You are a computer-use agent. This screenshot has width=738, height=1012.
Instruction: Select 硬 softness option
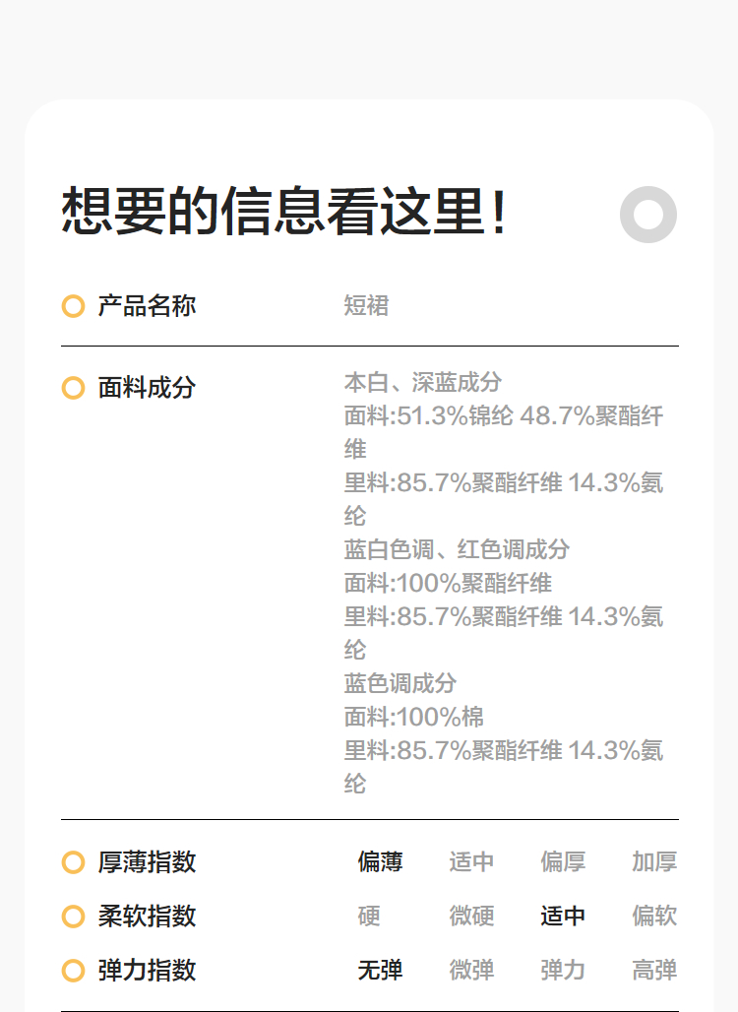(369, 917)
